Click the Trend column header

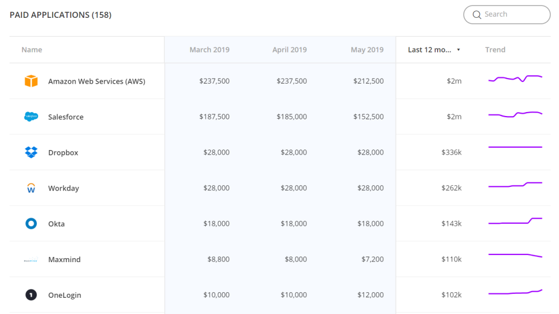[495, 50]
